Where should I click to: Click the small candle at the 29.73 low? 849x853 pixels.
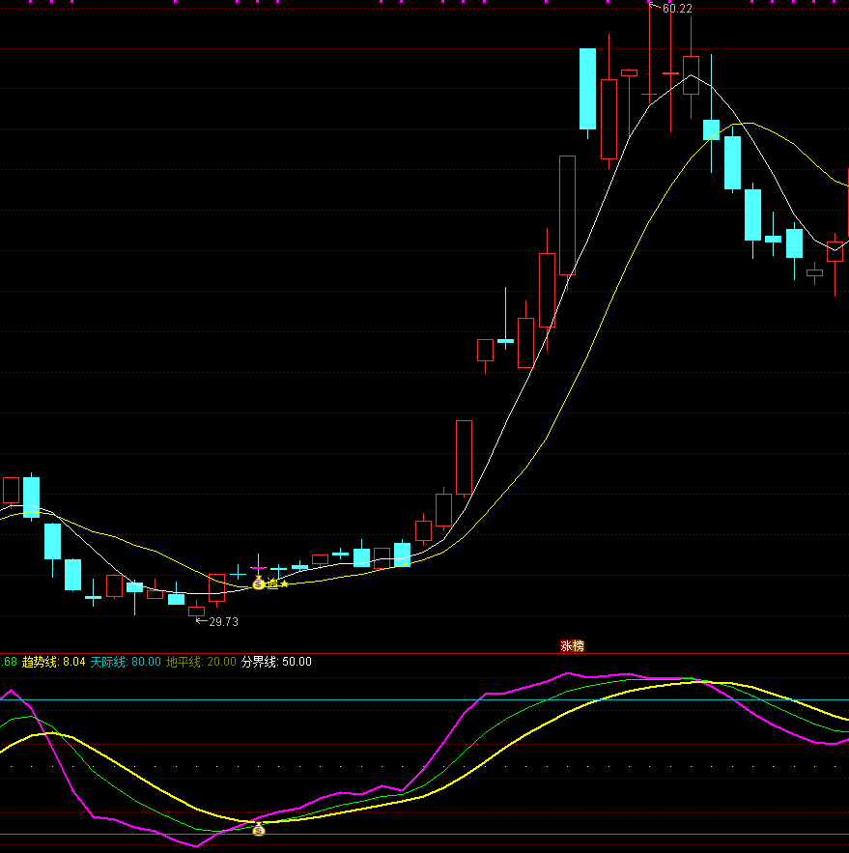tap(196, 611)
